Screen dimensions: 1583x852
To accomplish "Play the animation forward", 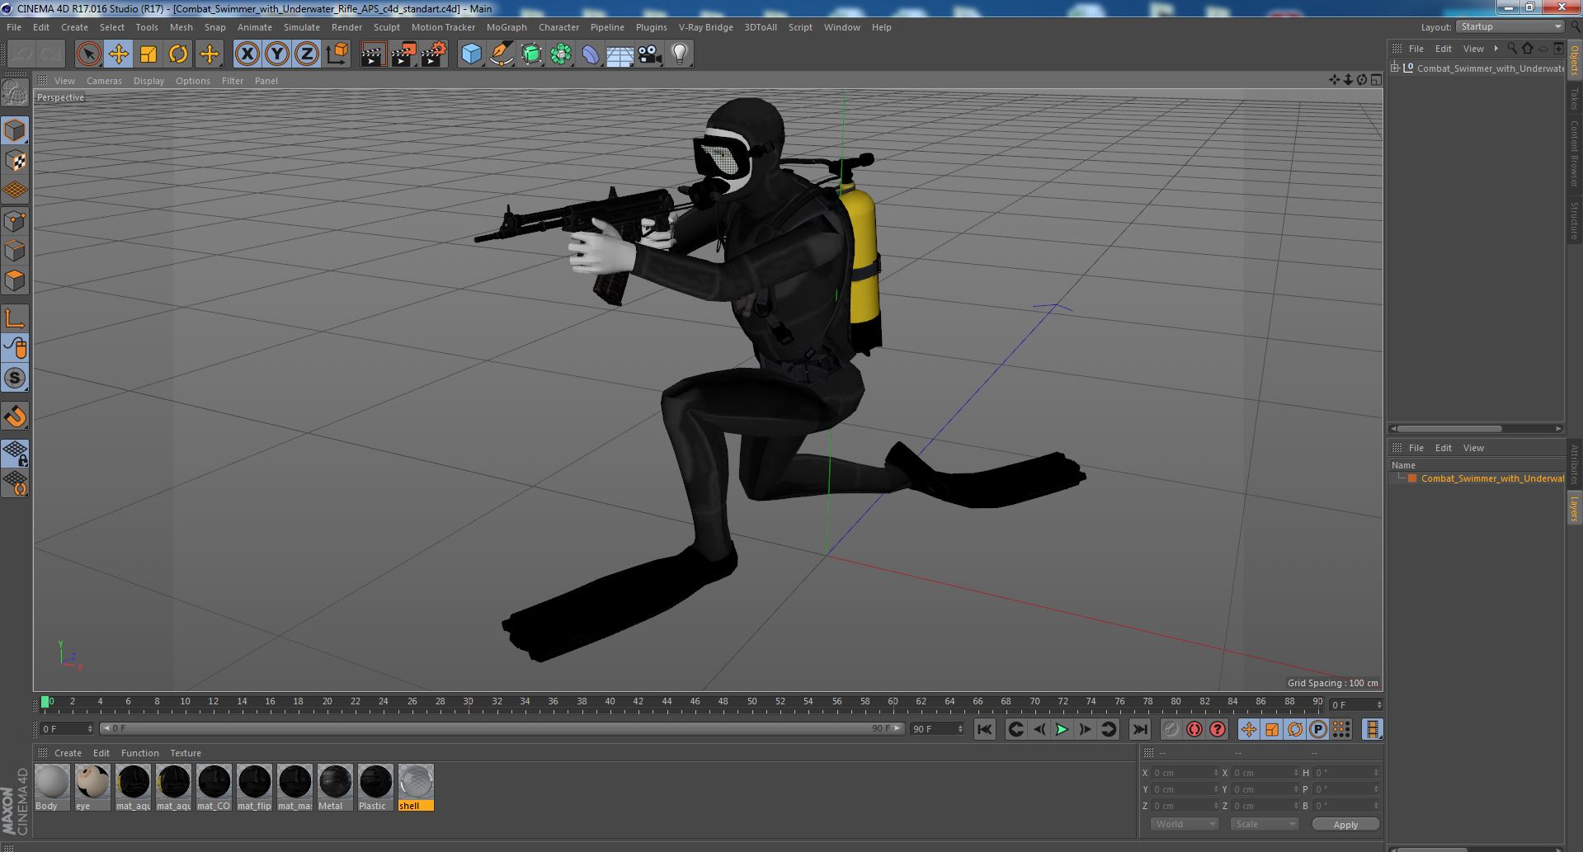I will (1062, 729).
